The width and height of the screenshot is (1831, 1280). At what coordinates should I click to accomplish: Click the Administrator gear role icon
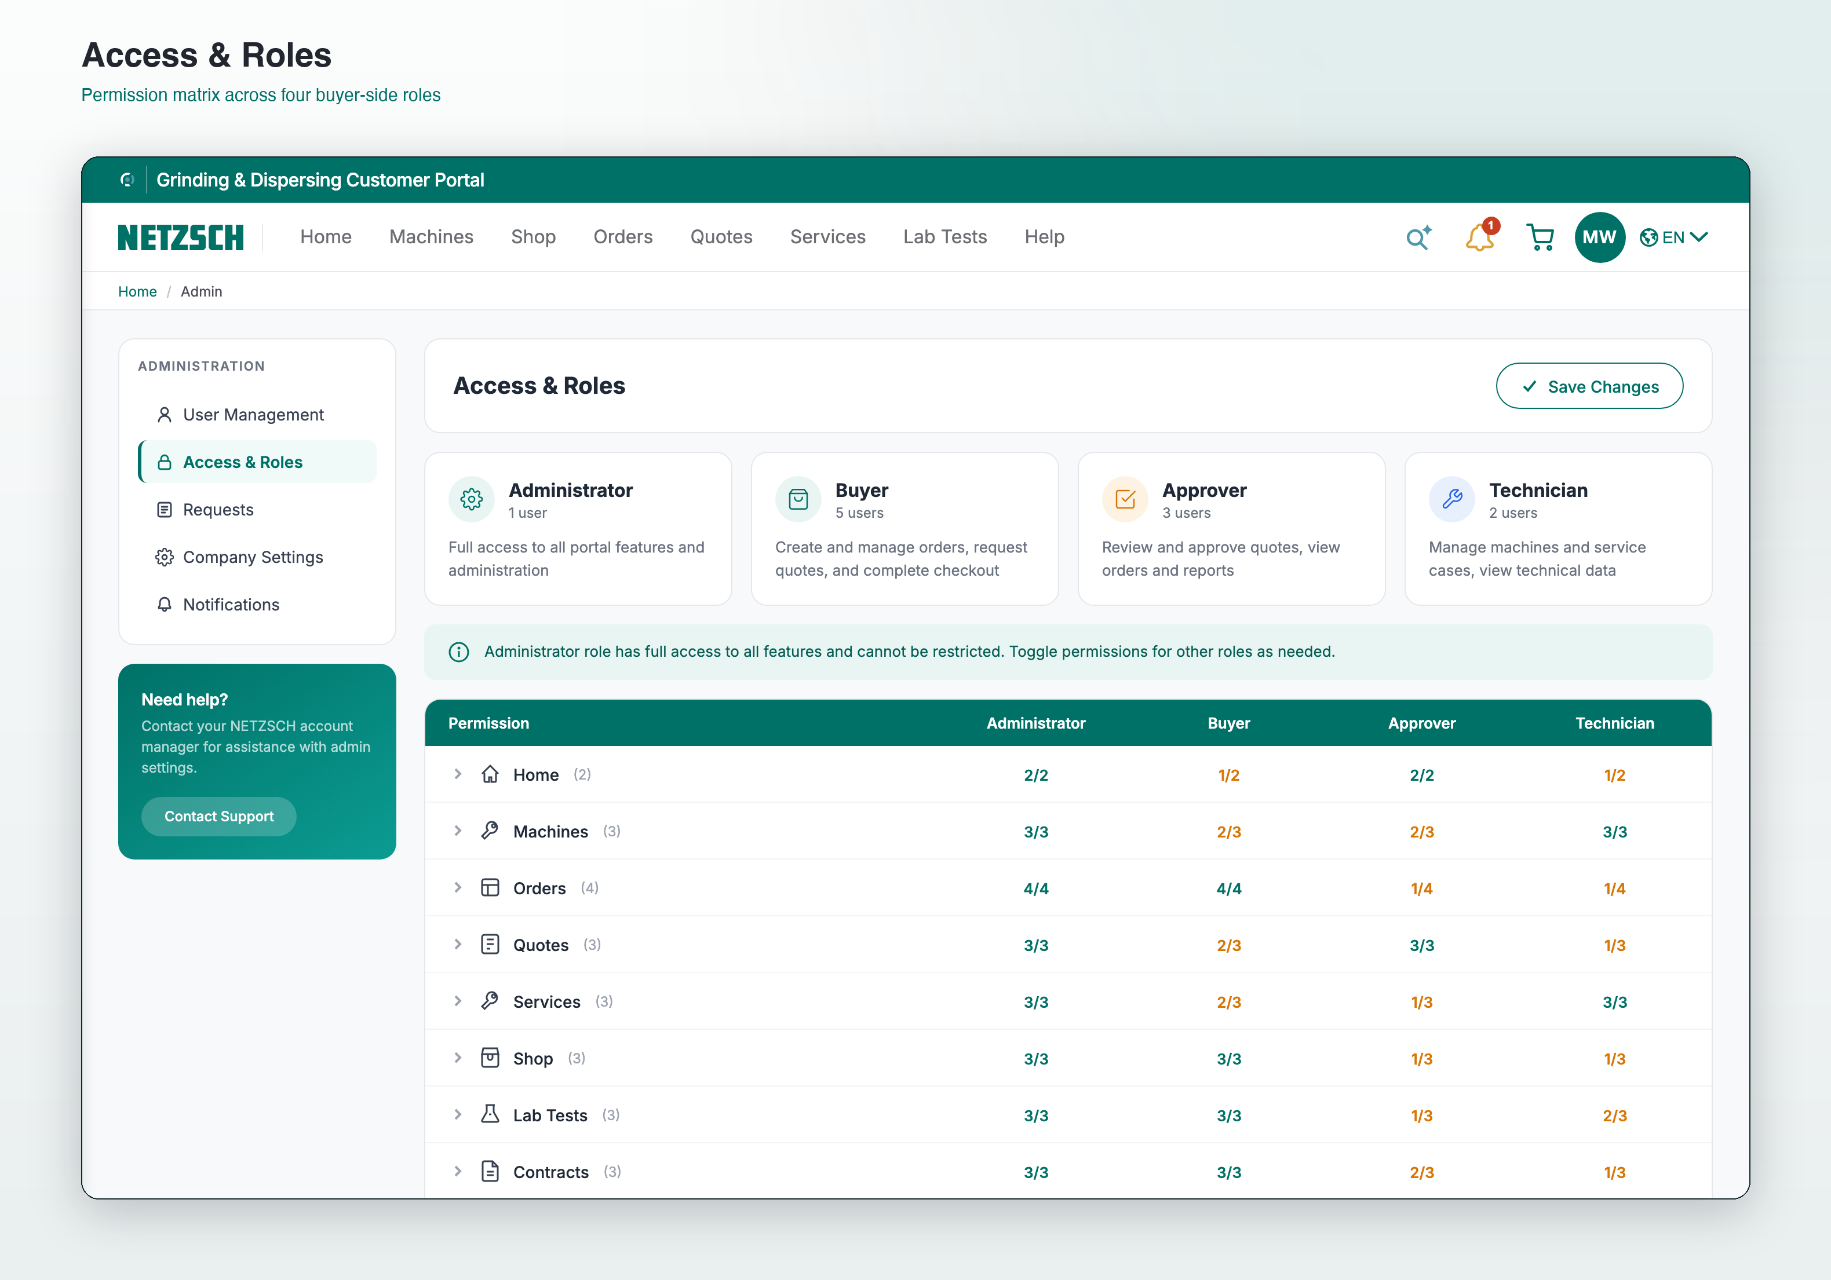click(471, 499)
